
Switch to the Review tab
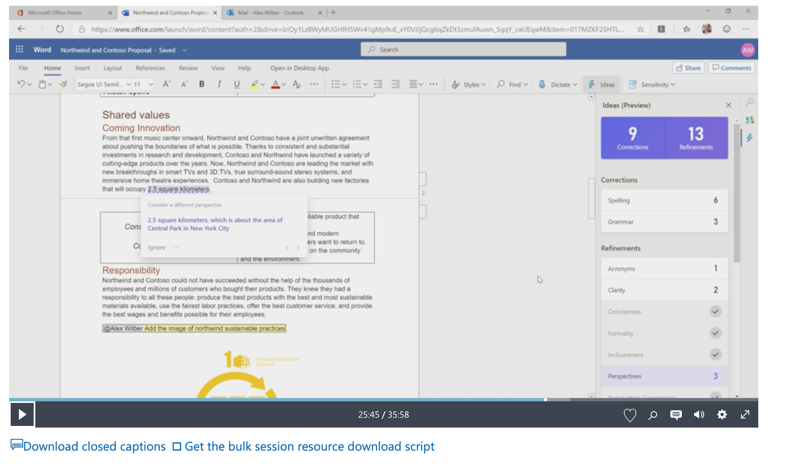188,68
